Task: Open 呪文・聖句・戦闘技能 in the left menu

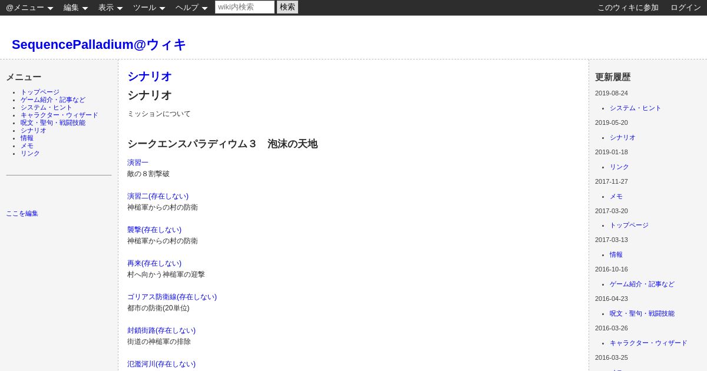Action: coord(53,123)
